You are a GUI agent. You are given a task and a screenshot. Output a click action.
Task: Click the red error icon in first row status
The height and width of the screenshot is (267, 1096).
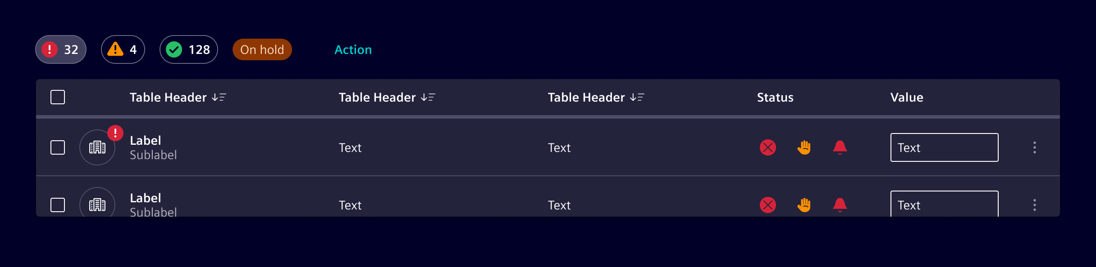768,147
